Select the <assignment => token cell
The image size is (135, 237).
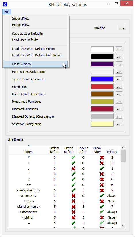[x=29, y=190]
